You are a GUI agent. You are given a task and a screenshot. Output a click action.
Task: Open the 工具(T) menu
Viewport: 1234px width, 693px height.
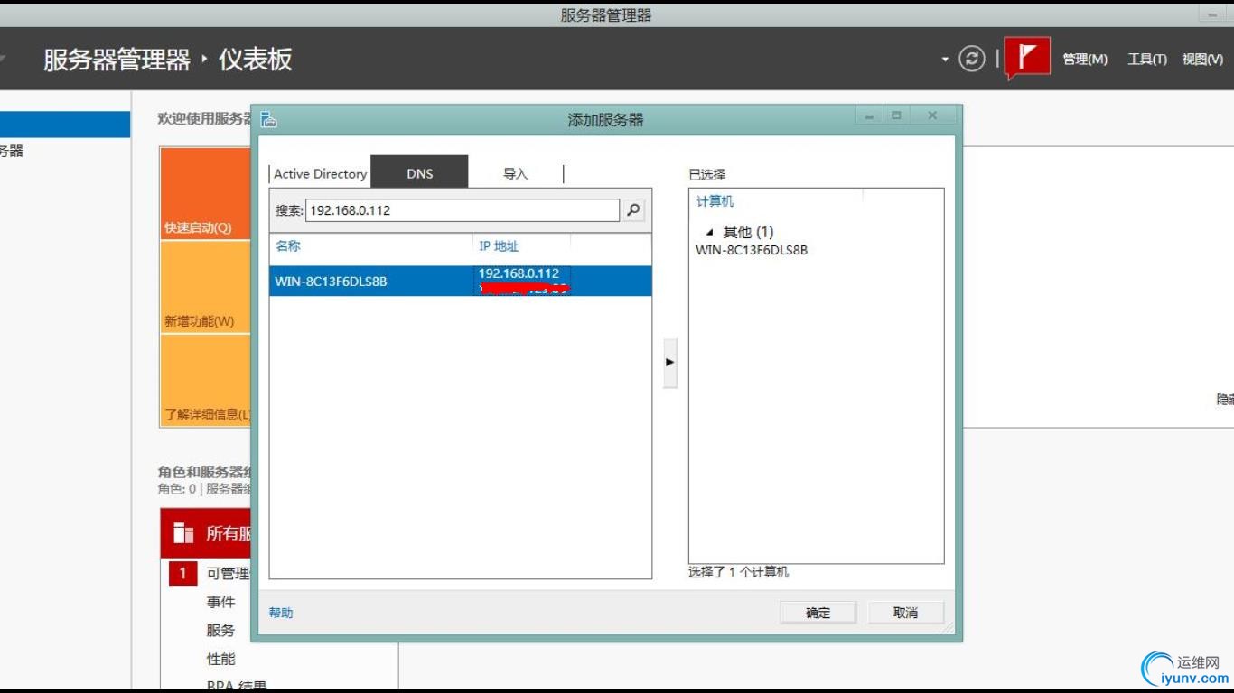pyautogui.click(x=1147, y=60)
